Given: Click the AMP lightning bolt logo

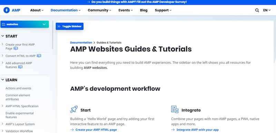Looking at the screenshot, I should coord(7,10).
